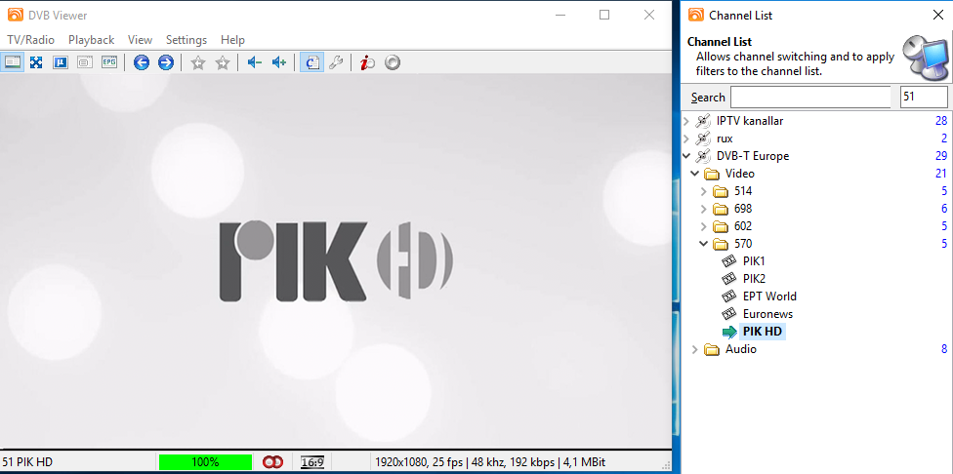
Task: Click the green 100% signal level bar
Action: [x=205, y=462]
